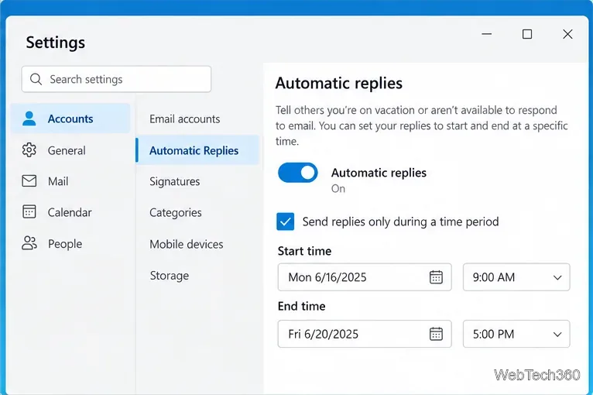Click the search magnifier icon

[x=36, y=79]
